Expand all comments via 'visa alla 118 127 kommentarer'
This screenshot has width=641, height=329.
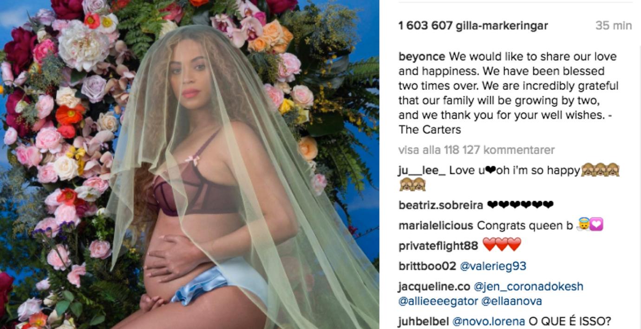click(x=477, y=150)
